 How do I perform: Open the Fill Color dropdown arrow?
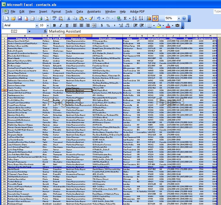tap(163, 25)
